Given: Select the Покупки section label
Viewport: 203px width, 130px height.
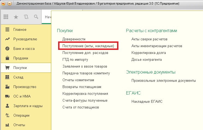Looking at the screenshot, I should [20, 68].
